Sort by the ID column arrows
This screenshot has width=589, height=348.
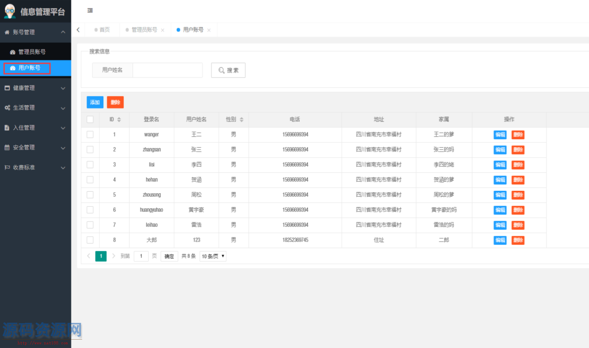point(119,120)
